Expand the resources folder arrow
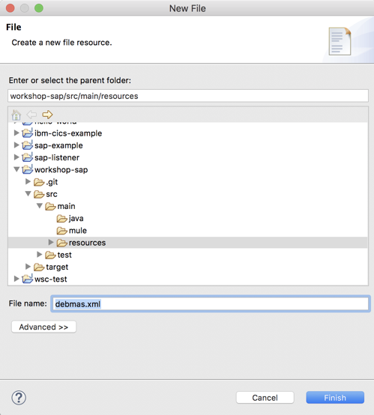This screenshot has height=415, width=374. coord(51,243)
